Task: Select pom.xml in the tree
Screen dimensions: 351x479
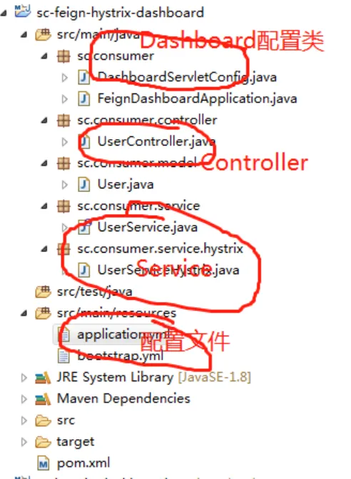Action: pyautogui.click(x=83, y=464)
